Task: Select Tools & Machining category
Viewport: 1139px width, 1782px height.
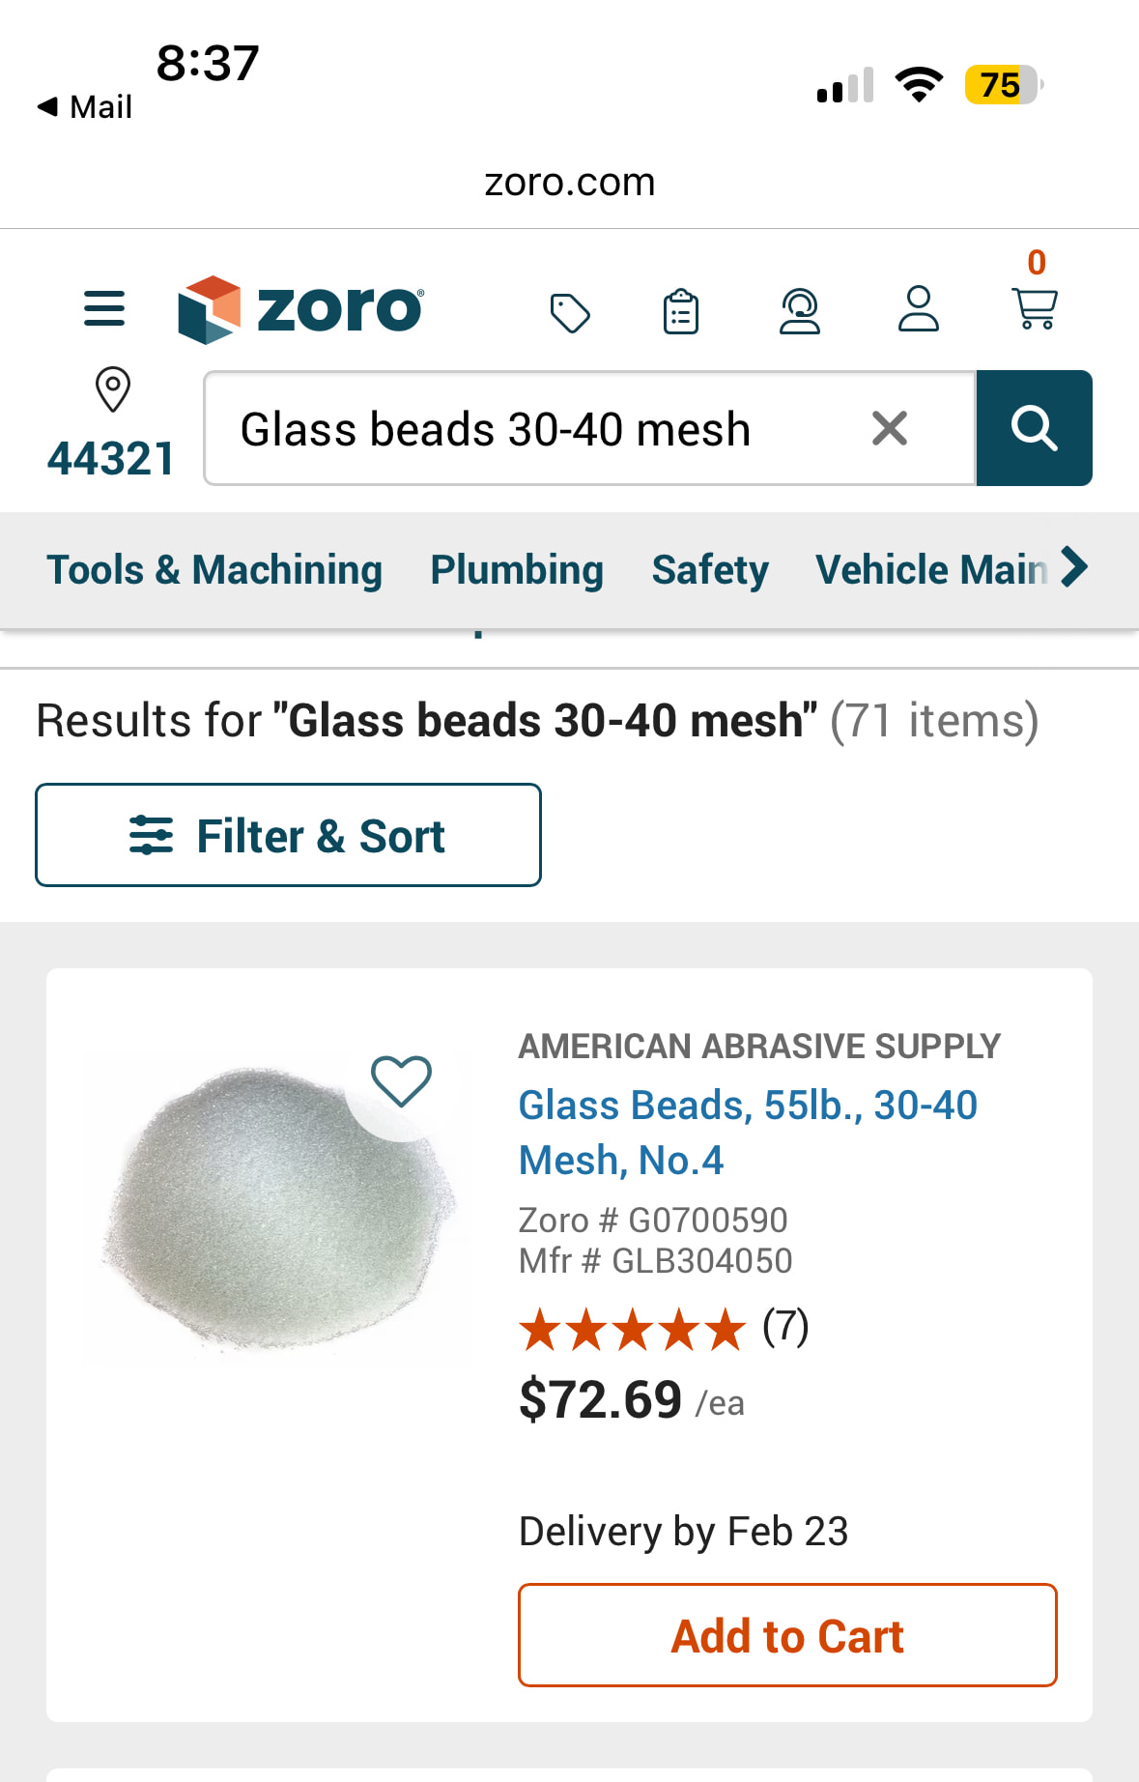Action: pos(214,570)
